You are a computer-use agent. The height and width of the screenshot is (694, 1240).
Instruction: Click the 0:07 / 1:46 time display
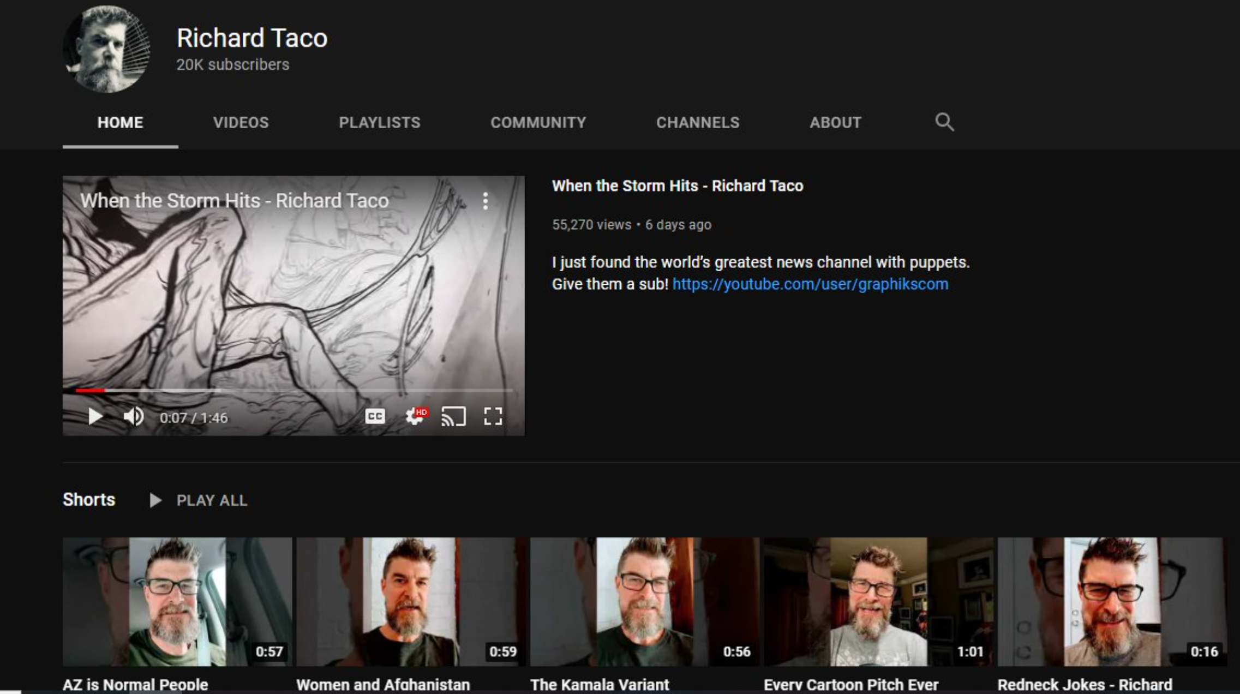click(194, 418)
